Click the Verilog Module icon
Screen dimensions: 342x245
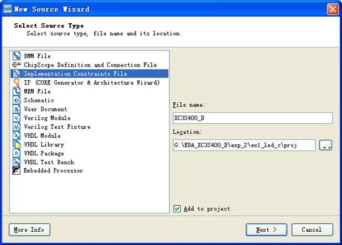(16, 118)
